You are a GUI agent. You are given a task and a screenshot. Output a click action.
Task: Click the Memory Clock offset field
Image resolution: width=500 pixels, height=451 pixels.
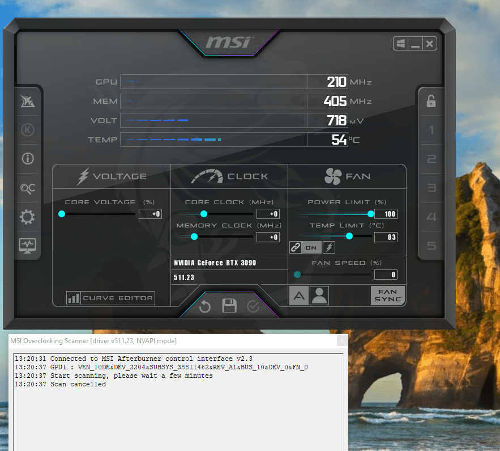(268, 237)
